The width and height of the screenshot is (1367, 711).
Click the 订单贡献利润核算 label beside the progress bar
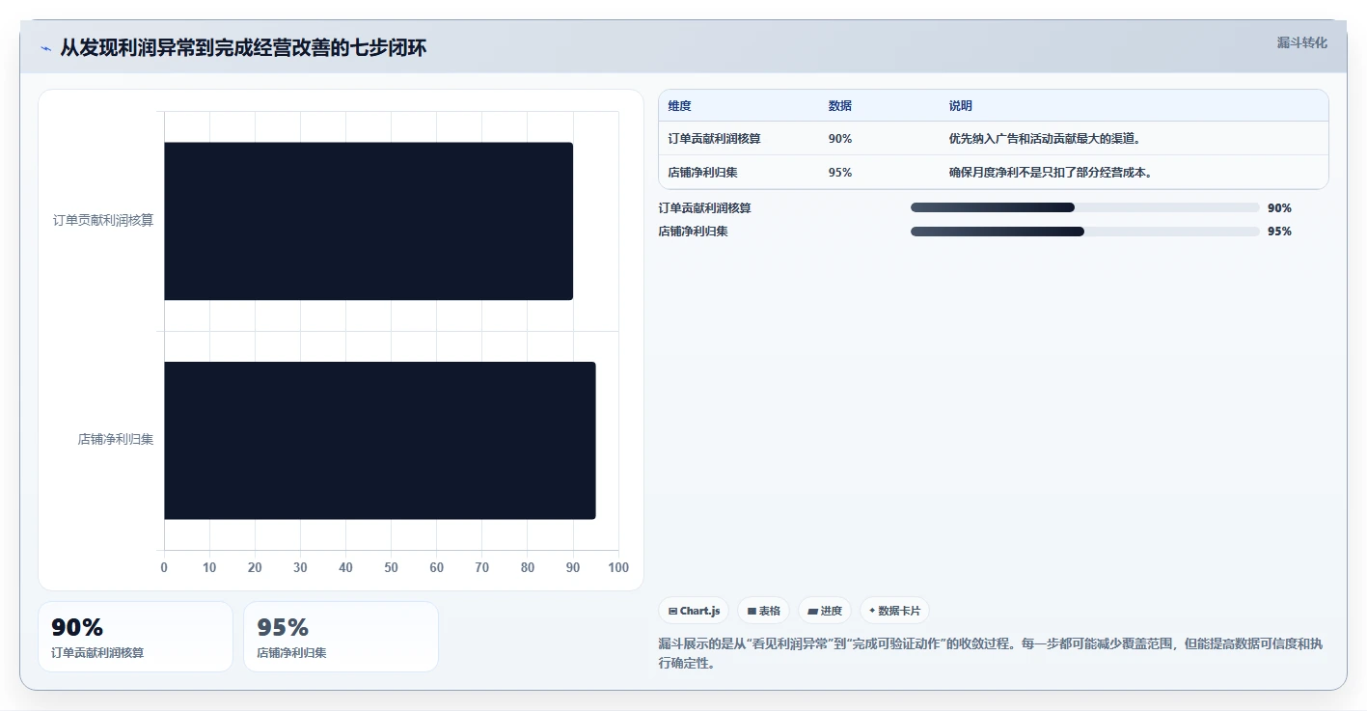coord(705,208)
